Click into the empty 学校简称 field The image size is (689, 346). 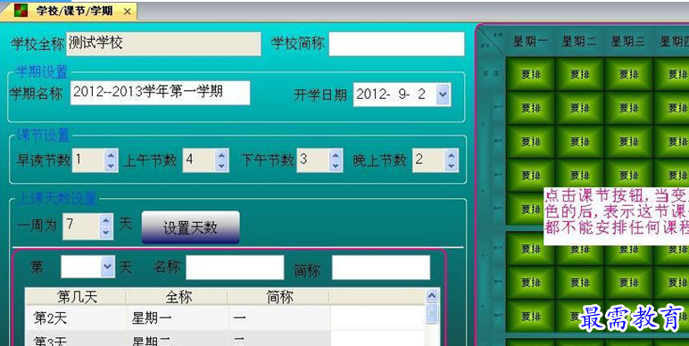pos(396,44)
